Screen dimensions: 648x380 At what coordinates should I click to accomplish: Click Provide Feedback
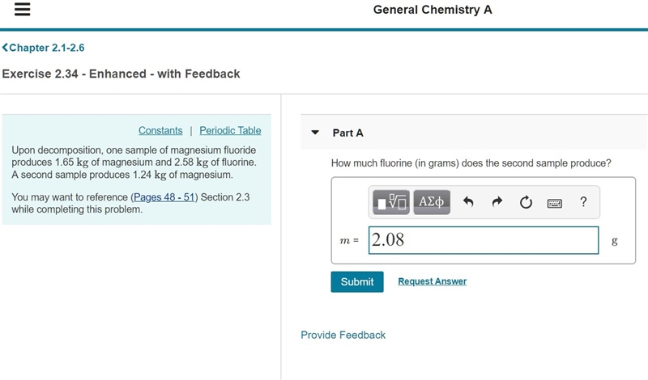(x=343, y=335)
